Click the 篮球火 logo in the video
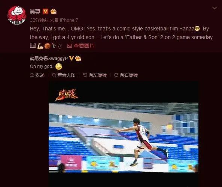This screenshot has height=187, width=222. click(67, 95)
